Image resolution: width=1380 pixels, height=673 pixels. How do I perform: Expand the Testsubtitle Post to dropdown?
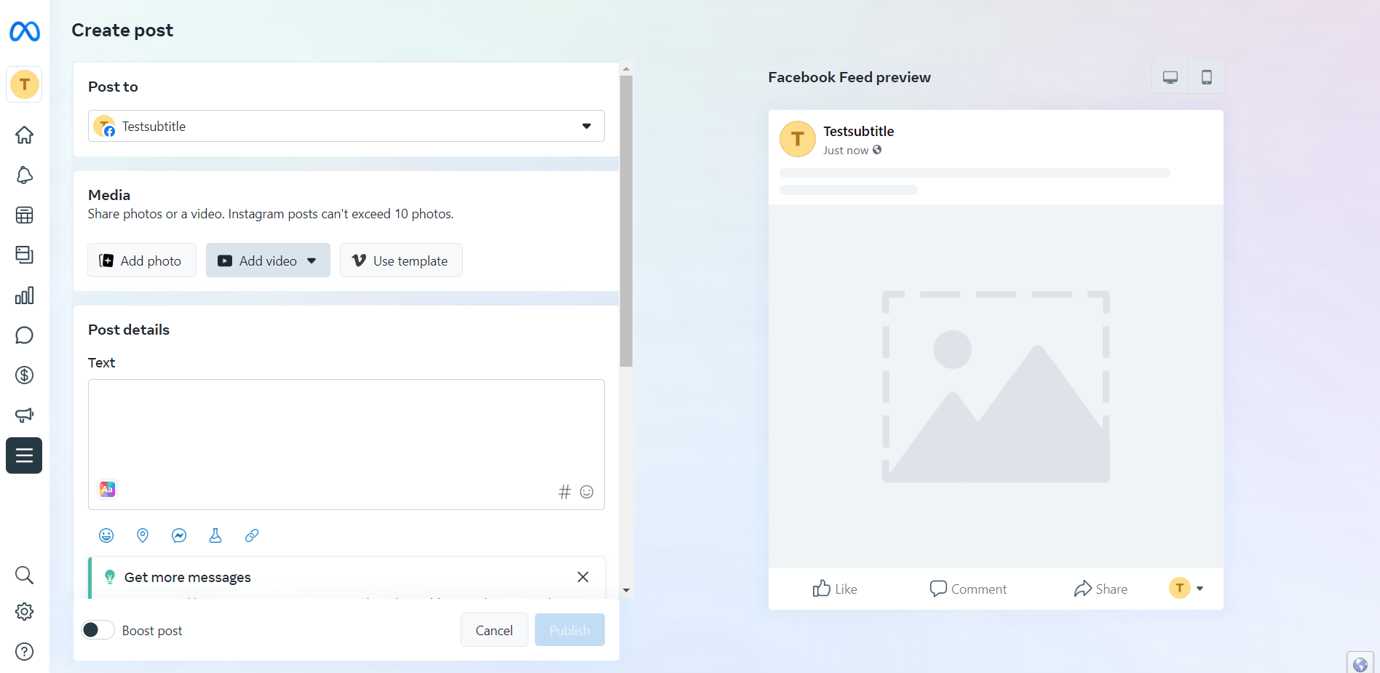pos(346,126)
